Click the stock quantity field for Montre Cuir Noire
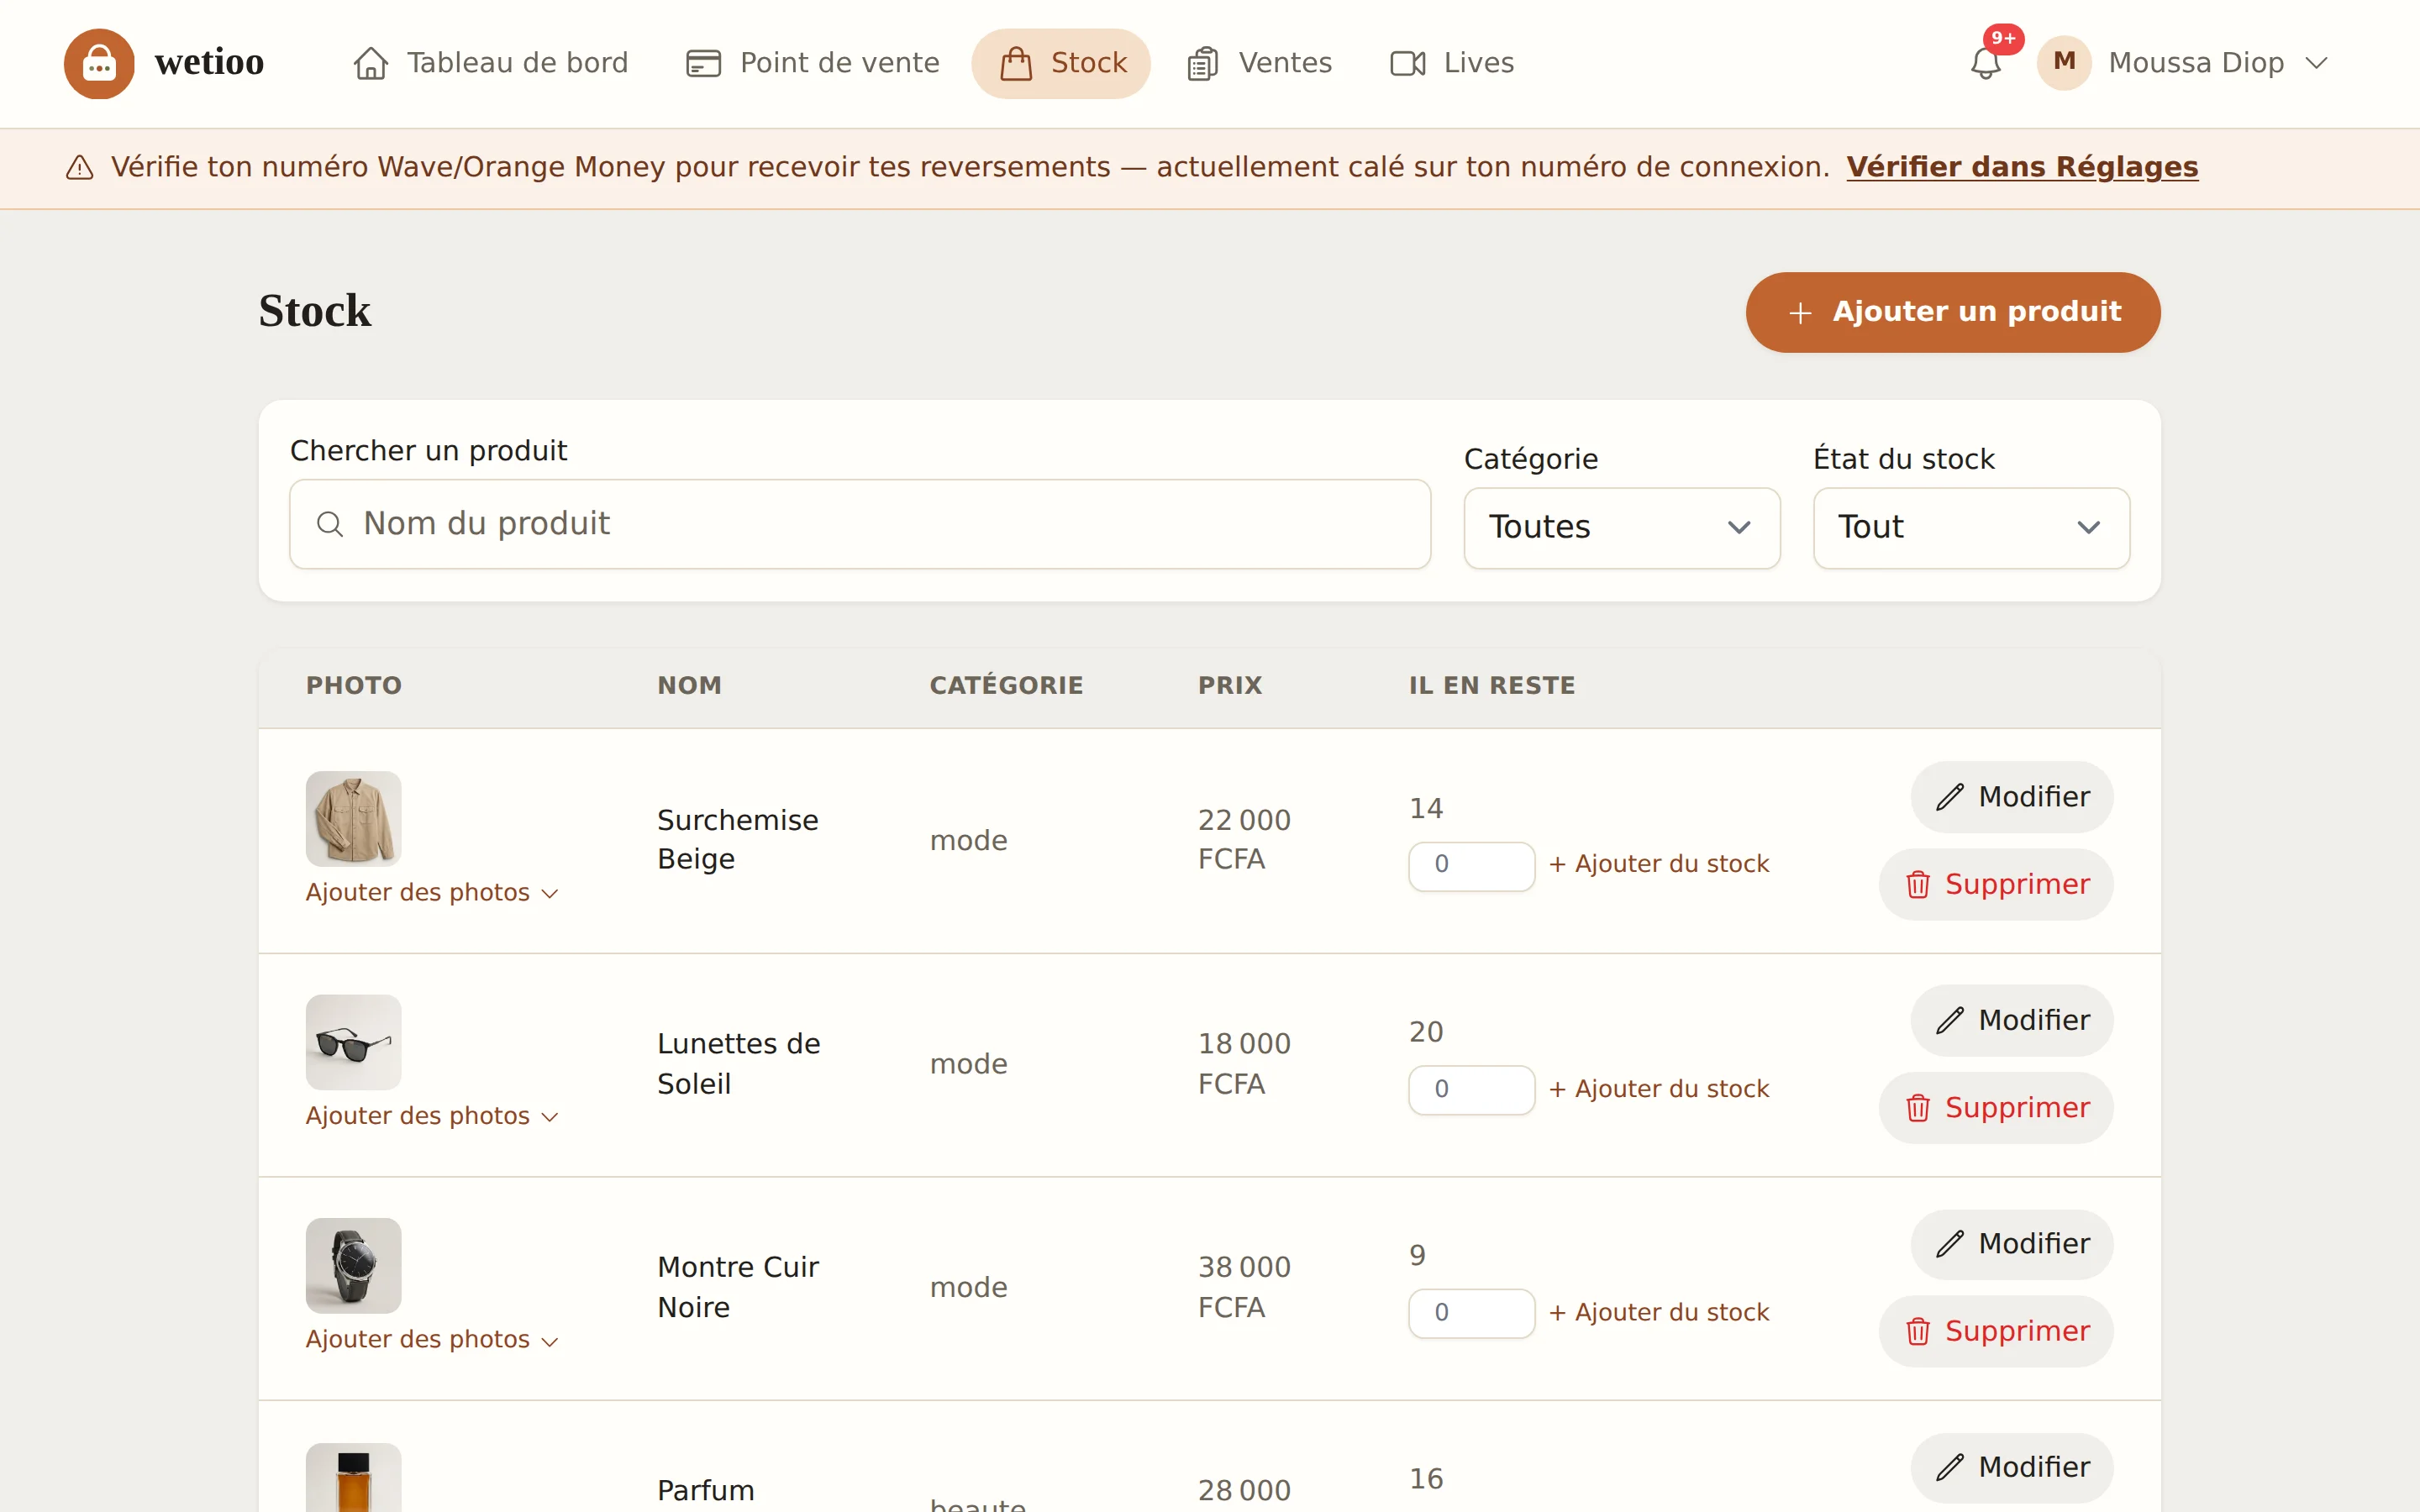This screenshot has width=2420, height=1512. pyautogui.click(x=1471, y=1313)
